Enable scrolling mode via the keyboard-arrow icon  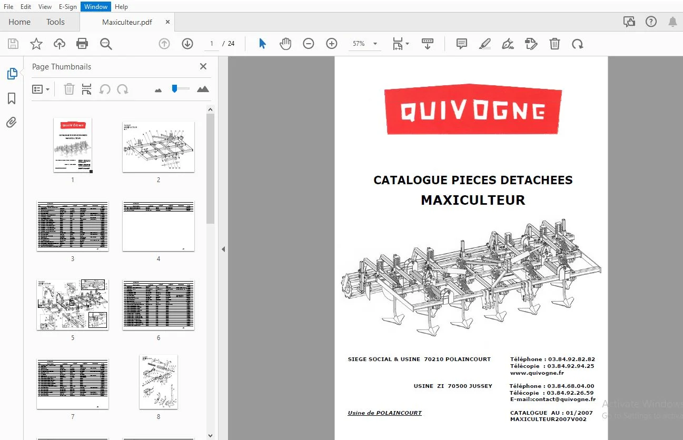[x=427, y=44]
